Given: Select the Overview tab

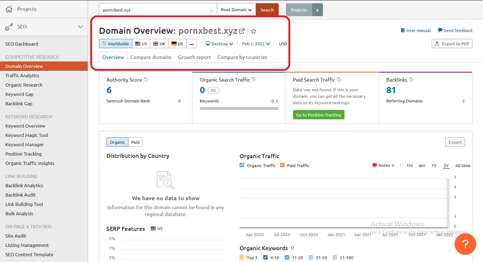Looking at the screenshot, I should click(x=113, y=57).
